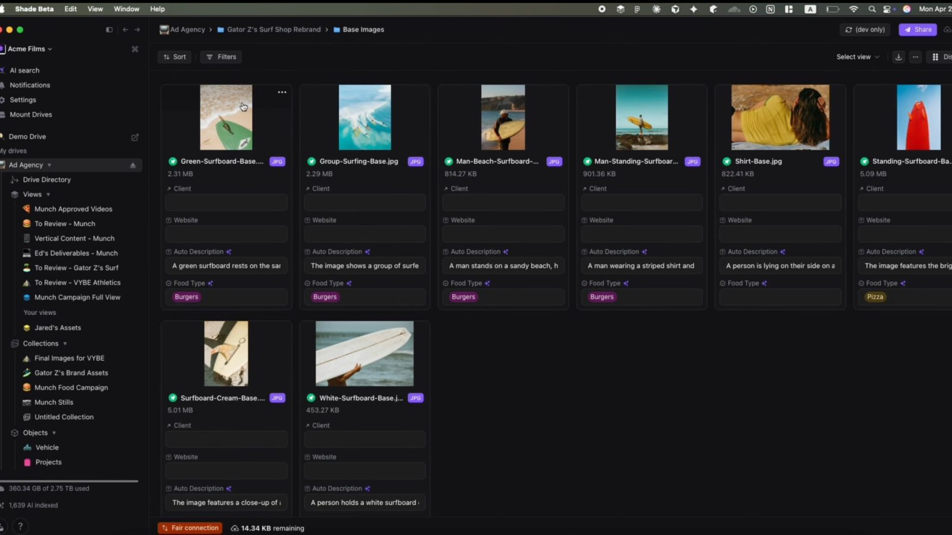Open the Window menu
952x535 pixels.
(x=127, y=9)
